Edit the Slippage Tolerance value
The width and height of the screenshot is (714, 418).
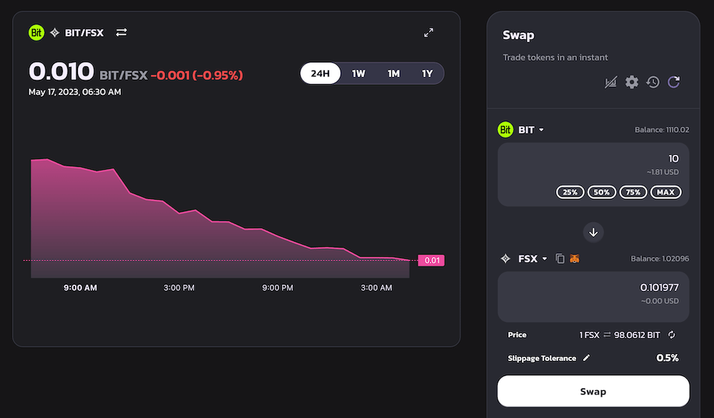pyautogui.click(x=587, y=357)
